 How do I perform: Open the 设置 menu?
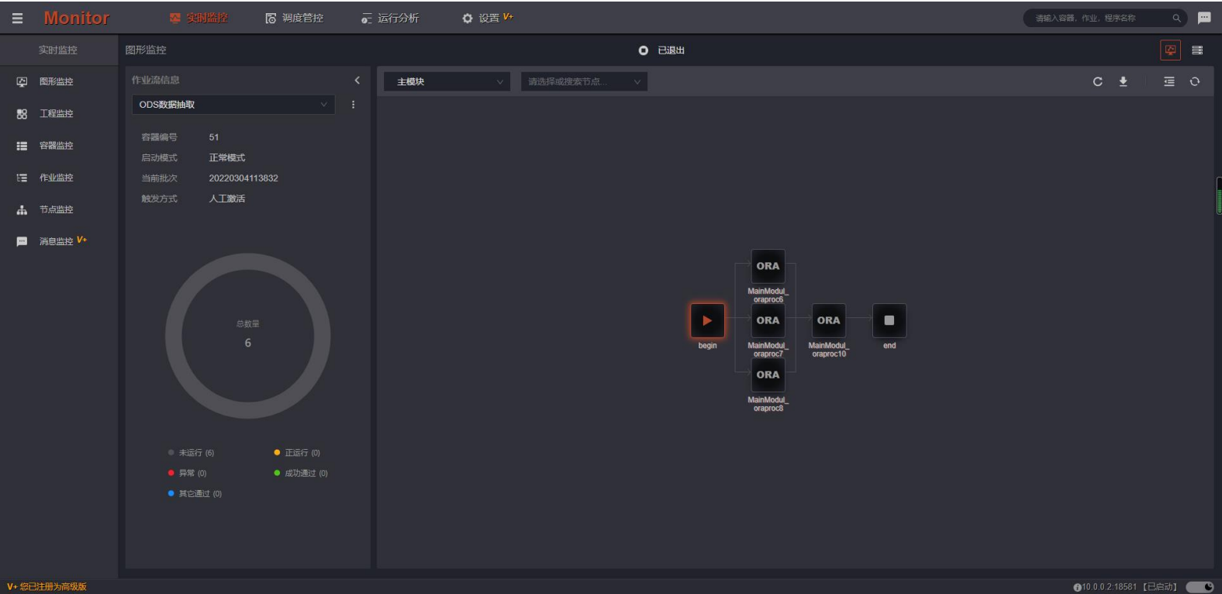click(x=488, y=18)
